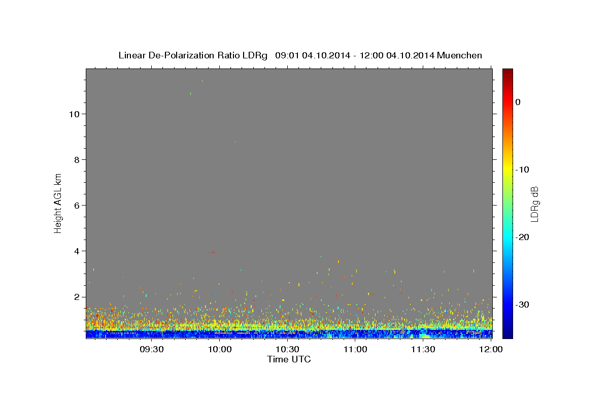Click the colorbar value -30
609x406 pixels.
click(523, 304)
